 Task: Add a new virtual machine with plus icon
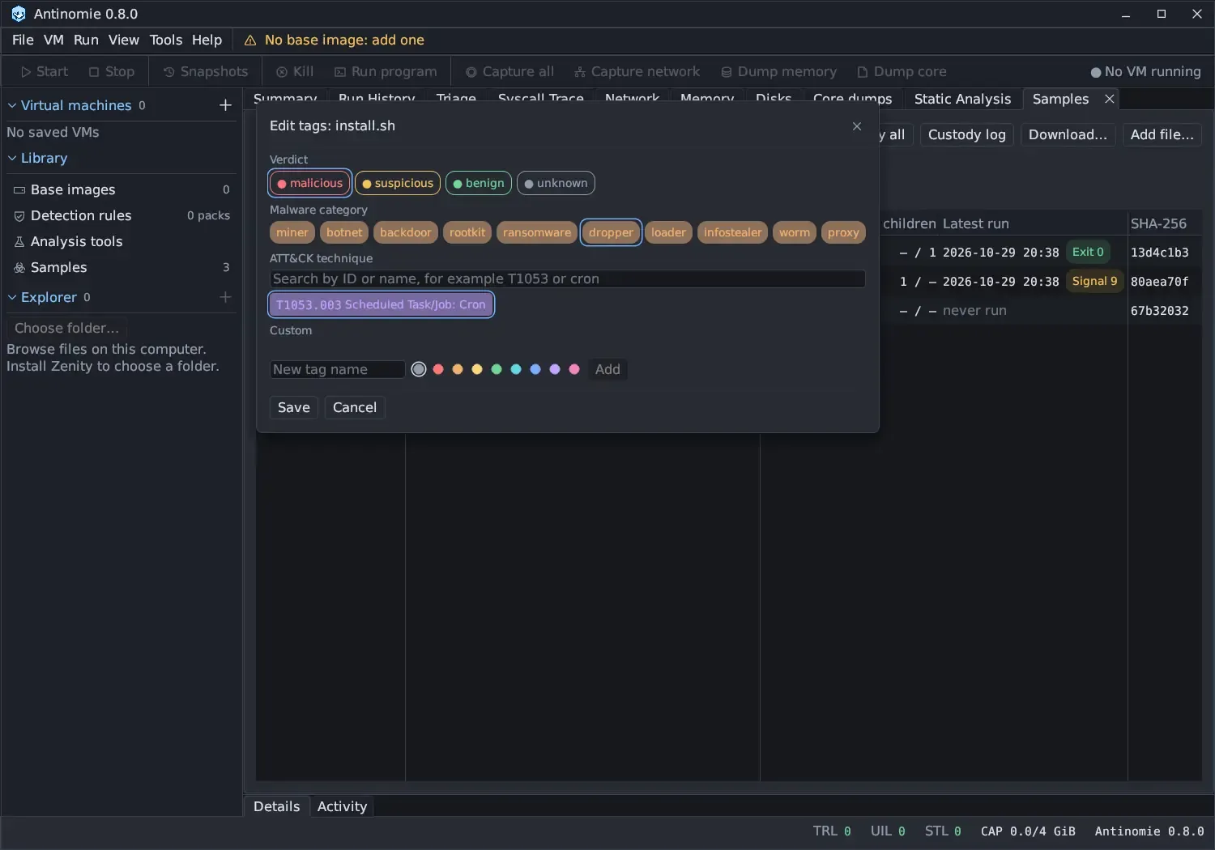pos(225,105)
